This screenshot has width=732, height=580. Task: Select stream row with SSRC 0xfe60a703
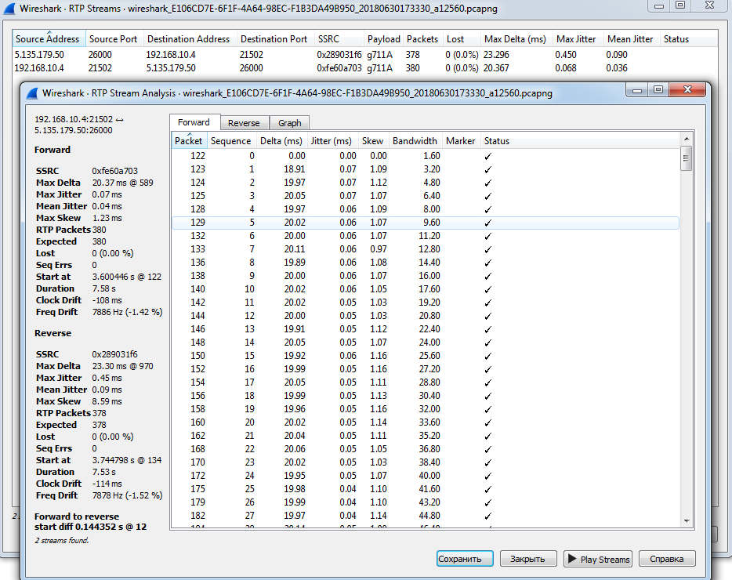364,67
